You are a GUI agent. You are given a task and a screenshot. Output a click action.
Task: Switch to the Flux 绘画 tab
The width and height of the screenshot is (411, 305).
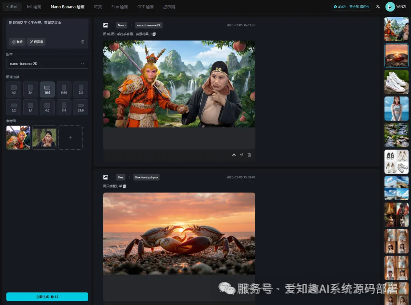coord(119,7)
